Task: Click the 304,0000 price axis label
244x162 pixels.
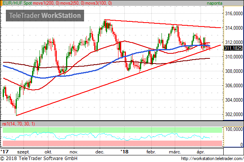Action: click(234, 100)
